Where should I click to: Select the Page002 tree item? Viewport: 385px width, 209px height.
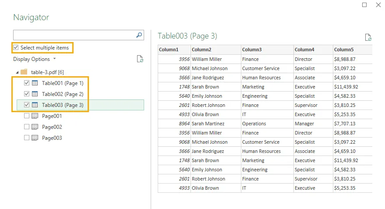pyautogui.click(x=52, y=127)
